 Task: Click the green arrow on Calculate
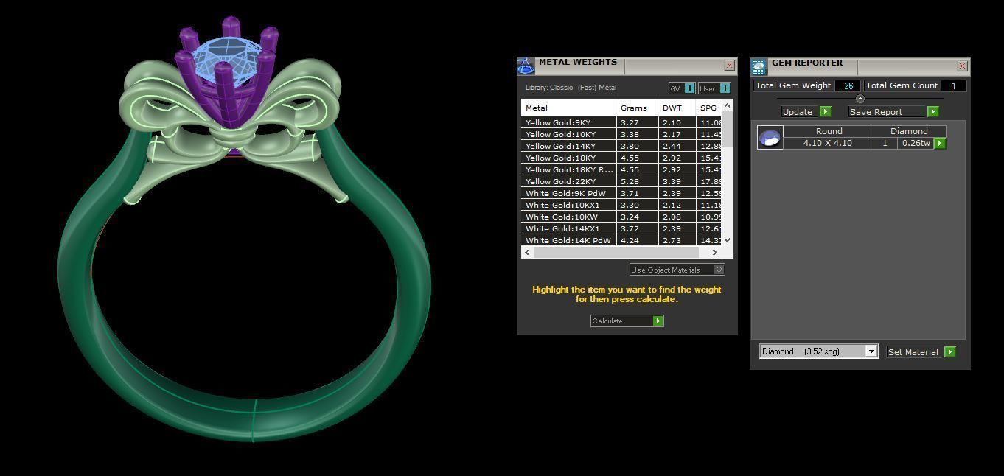(x=658, y=321)
